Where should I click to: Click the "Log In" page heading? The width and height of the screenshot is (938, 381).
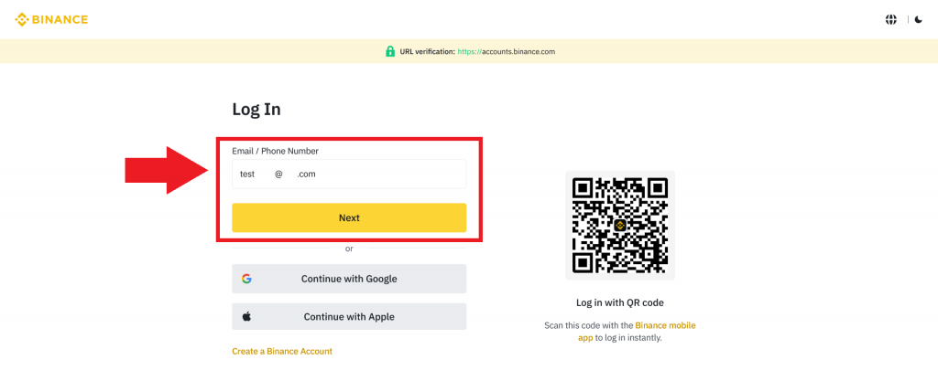pyautogui.click(x=256, y=110)
